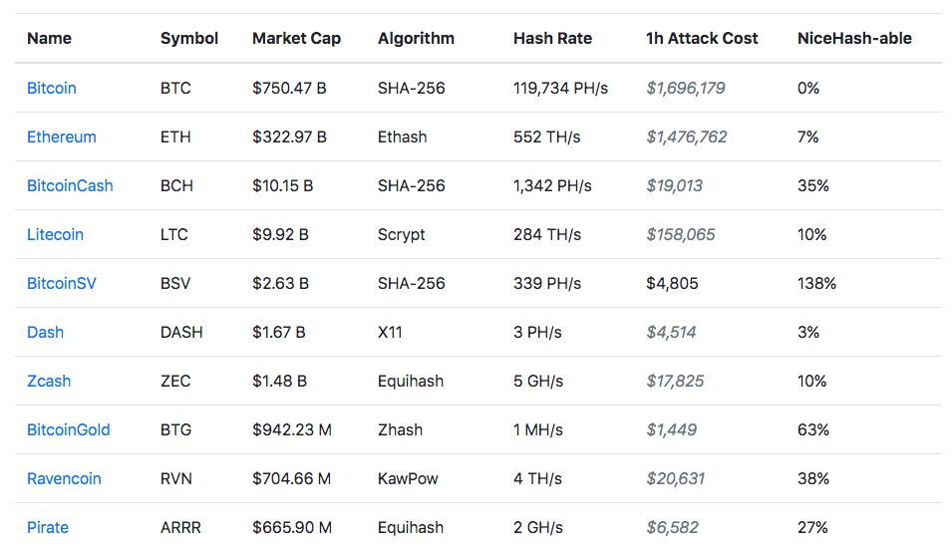The image size is (952, 546).
Task: Visit the Zcash link
Action: click(x=49, y=381)
